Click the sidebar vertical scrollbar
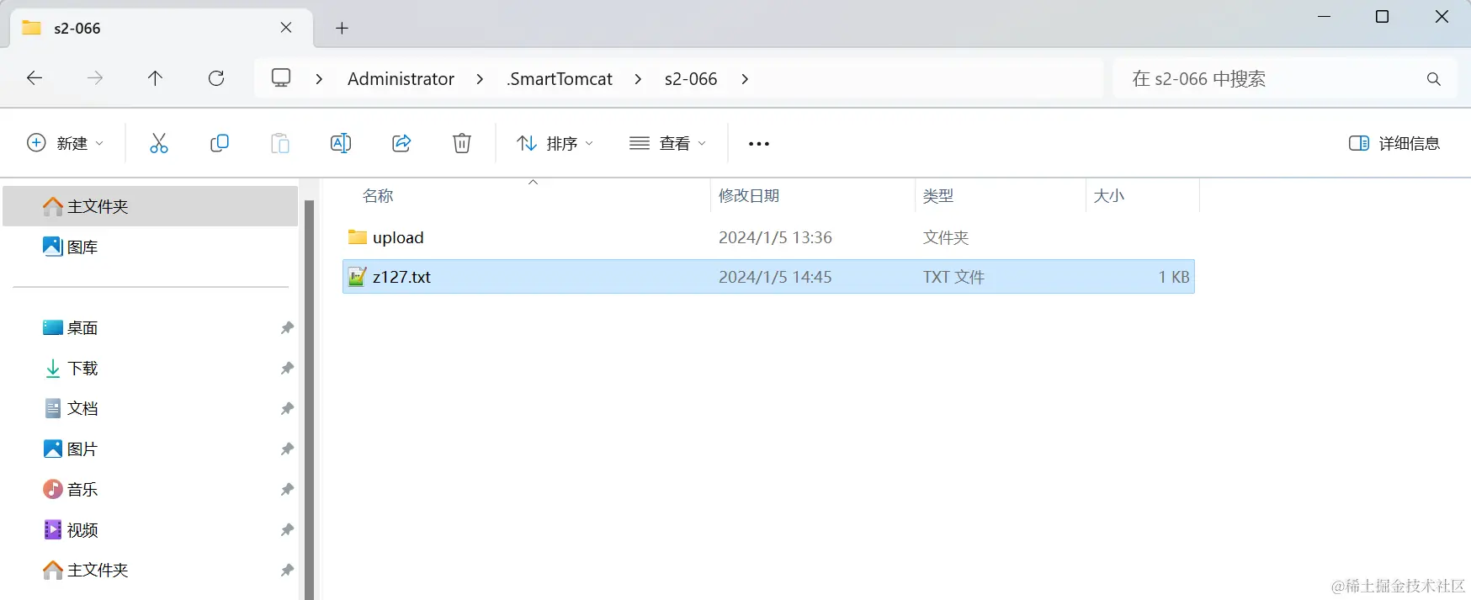This screenshot has height=600, width=1471. [x=309, y=399]
